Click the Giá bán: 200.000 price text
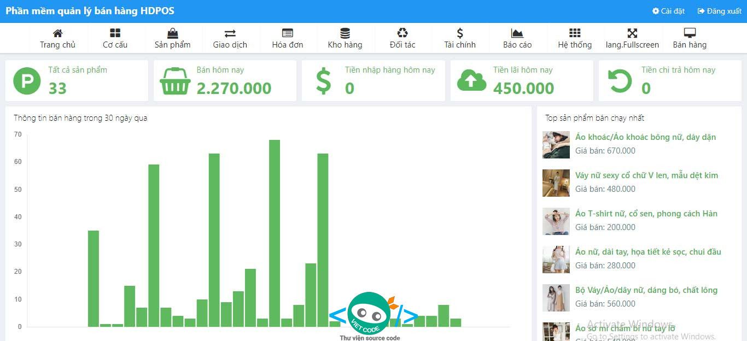Screen dimensions: 747x341 tap(605, 227)
